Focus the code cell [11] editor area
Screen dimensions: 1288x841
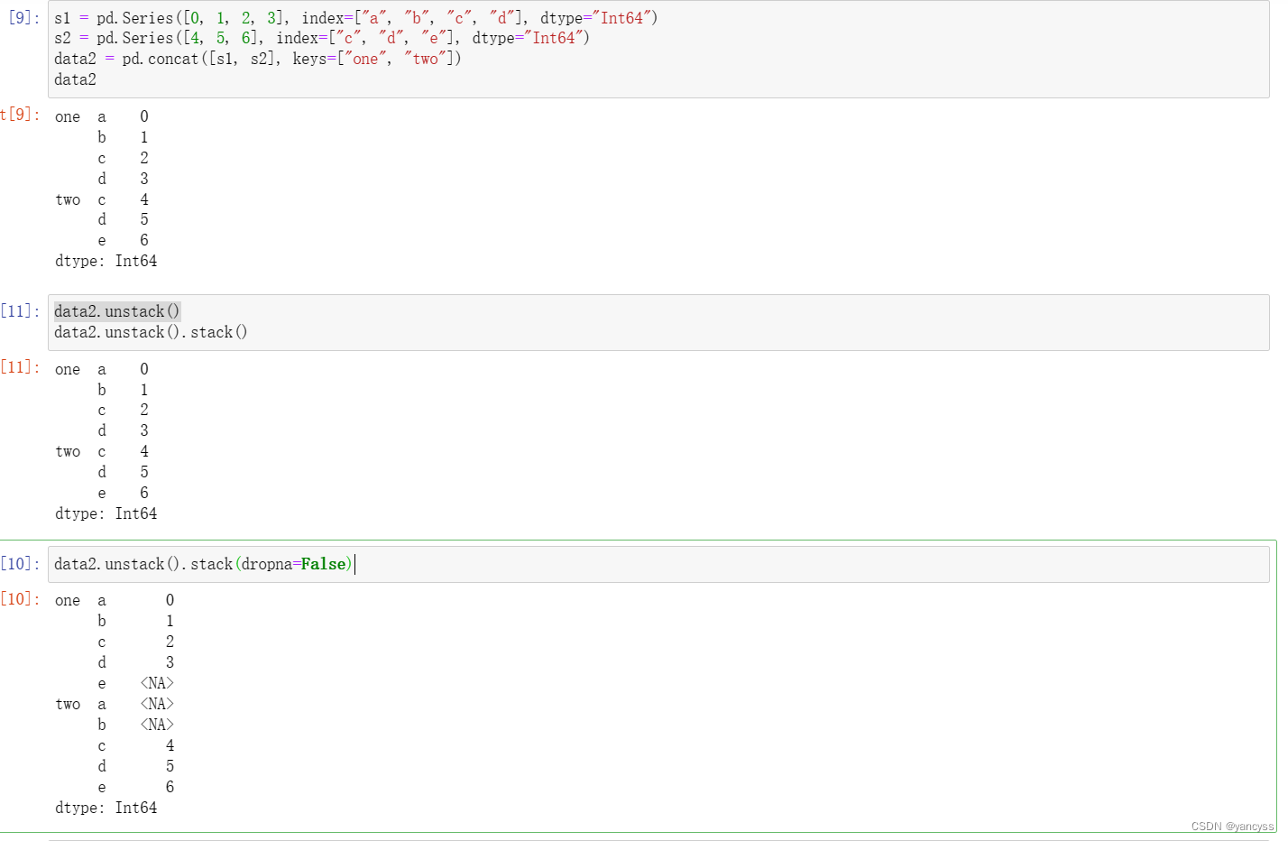coord(658,322)
